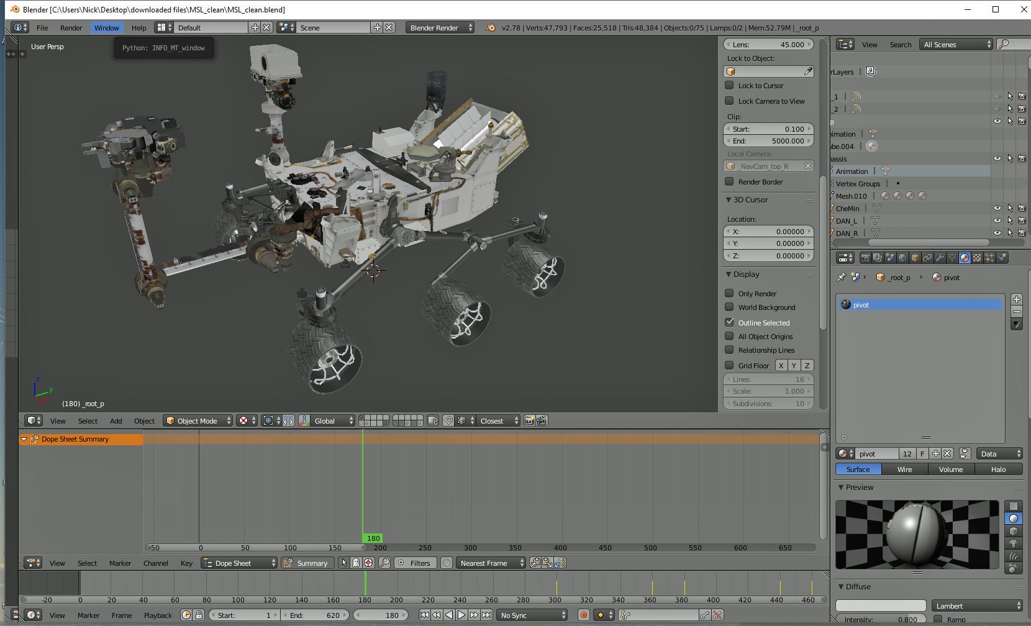Screen dimensions: 1031x626
Task: Toggle the 3D manipulator axis icon
Action: [x=304, y=420]
